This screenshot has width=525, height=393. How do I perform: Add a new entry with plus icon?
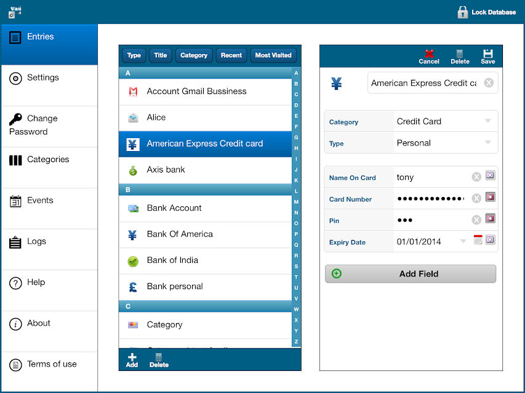(132, 360)
